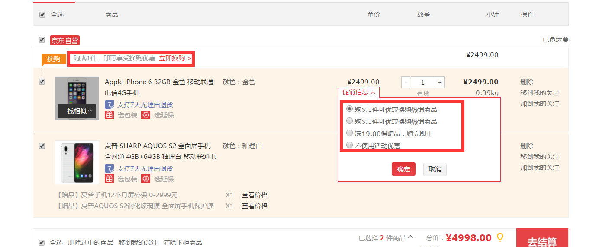Select the unselected 购买1件可优惠换购热销商品 radio option
612x247 pixels.
349,121
